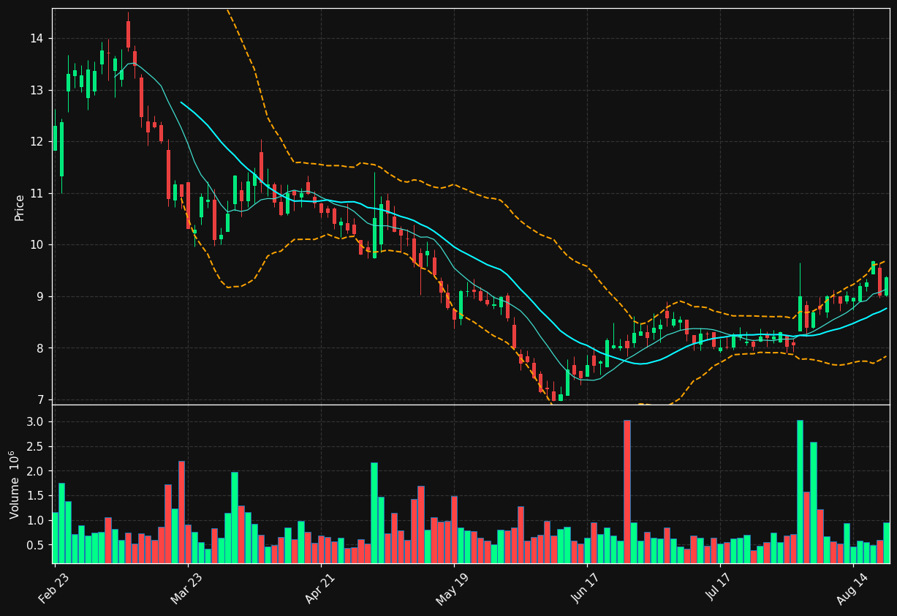The height and width of the screenshot is (616, 897).
Task: Select the price tick label '14'
Action: (x=37, y=38)
